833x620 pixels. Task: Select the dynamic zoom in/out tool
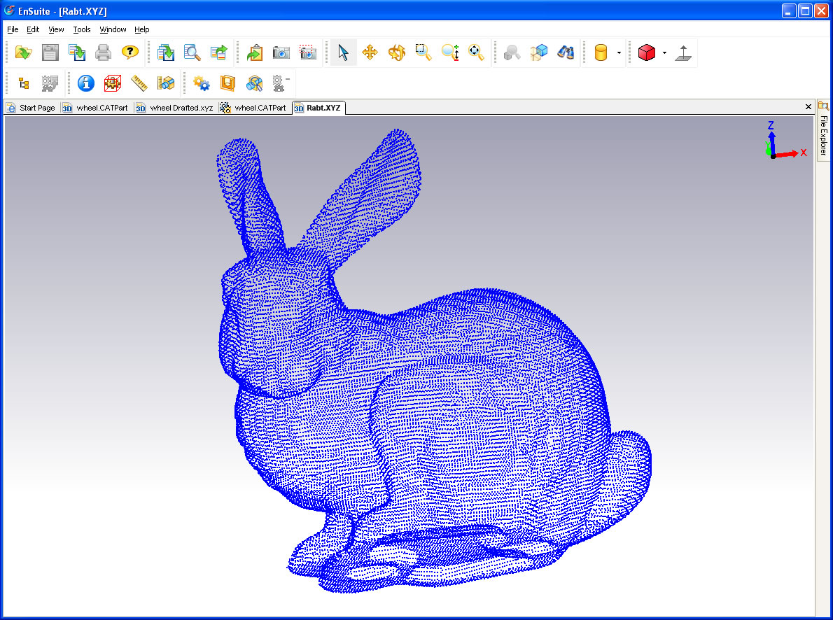[450, 52]
